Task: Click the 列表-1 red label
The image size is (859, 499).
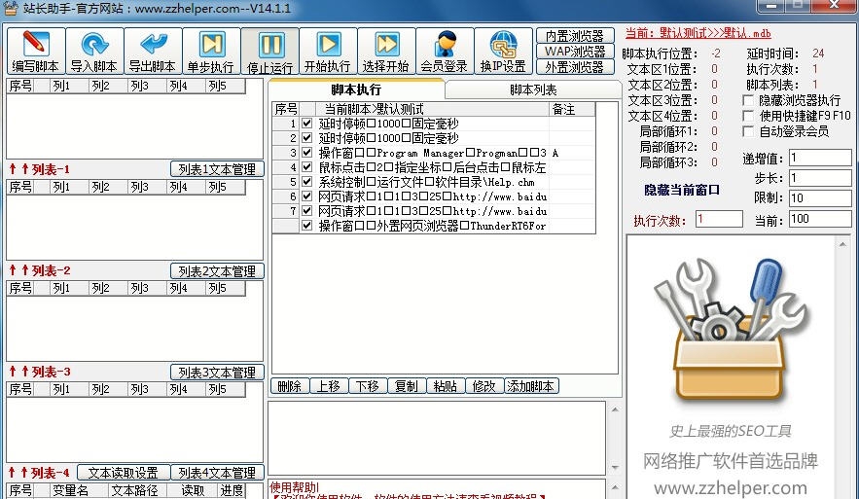Action: pos(51,169)
